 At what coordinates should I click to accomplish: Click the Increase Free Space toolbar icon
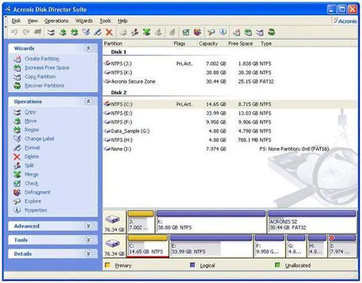pyautogui.click(x=248, y=32)
